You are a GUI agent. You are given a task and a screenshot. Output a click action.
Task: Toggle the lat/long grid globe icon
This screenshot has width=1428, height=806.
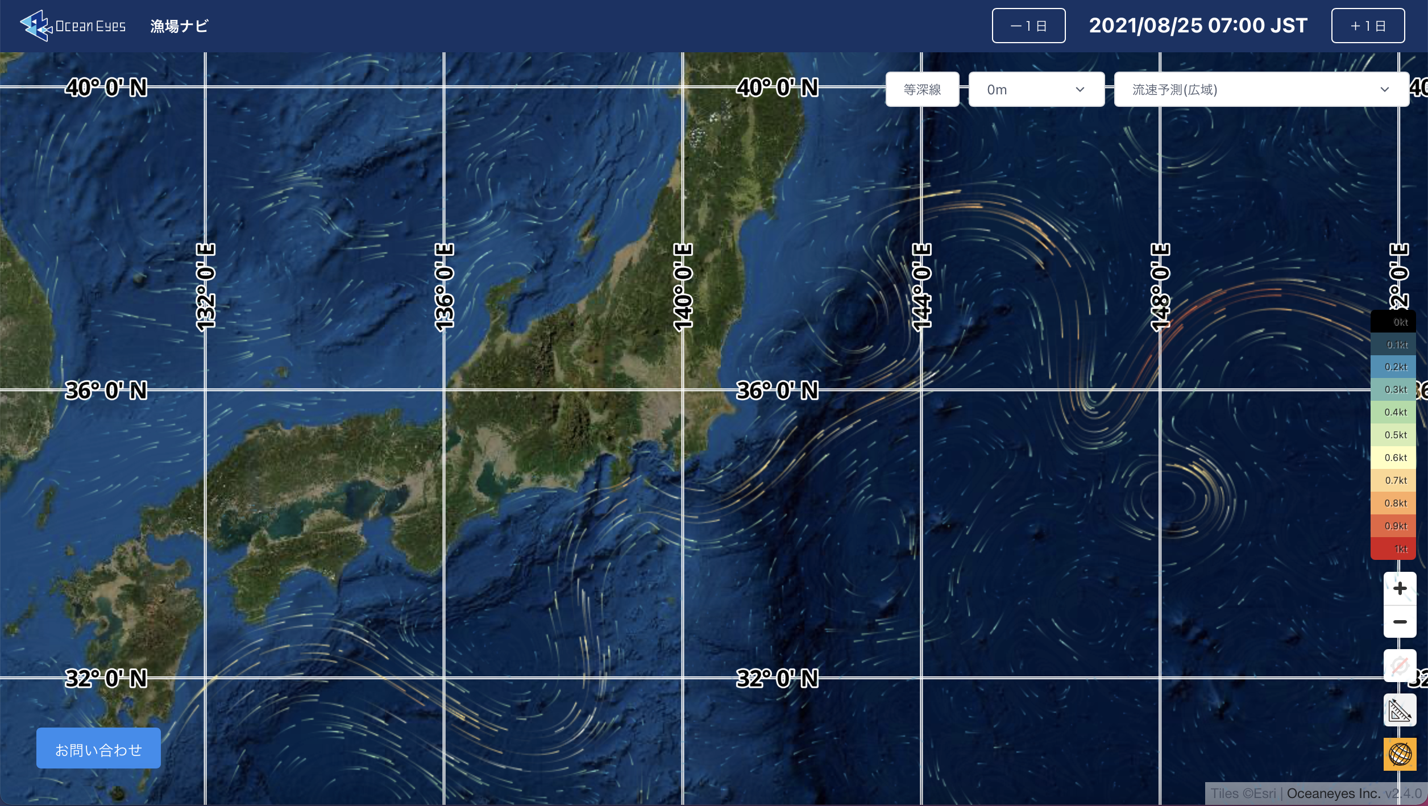point(1400,754)
